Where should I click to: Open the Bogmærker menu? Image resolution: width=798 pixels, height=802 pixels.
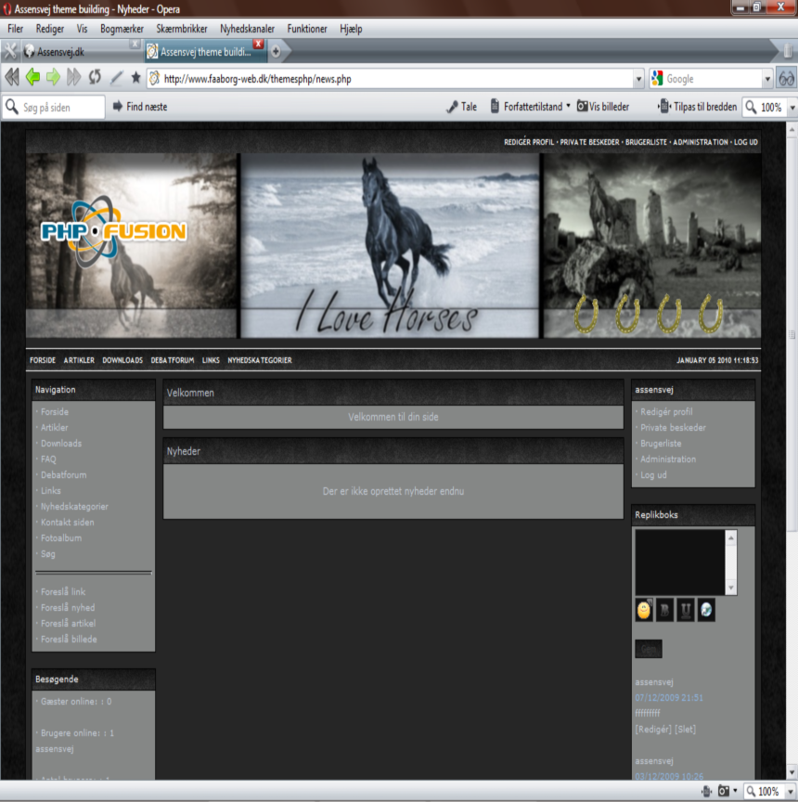[122, 29]
